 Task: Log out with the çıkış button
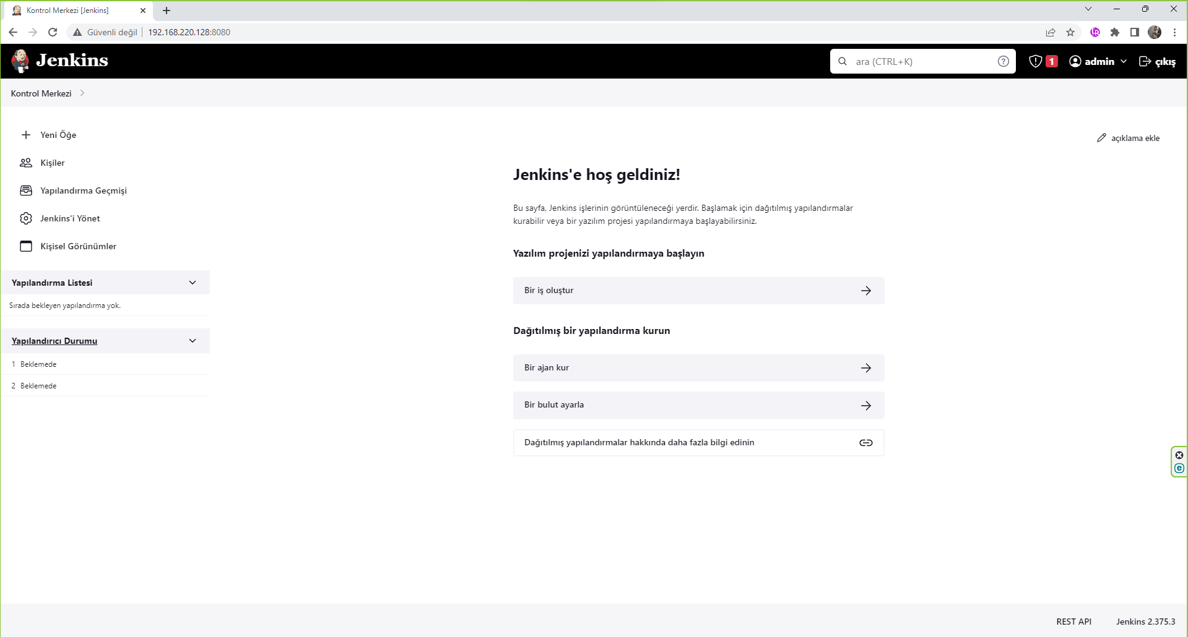pyautogui.click(x=1157, y=61)
